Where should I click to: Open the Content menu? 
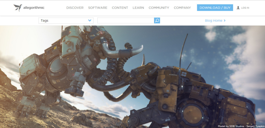(x=120, y=8)
